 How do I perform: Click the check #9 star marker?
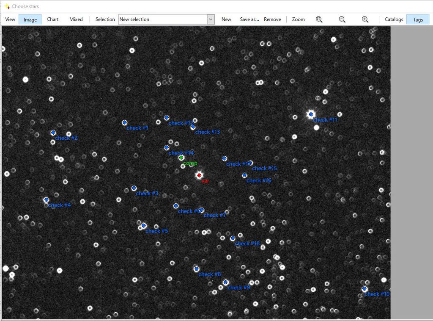click(226, 282)
